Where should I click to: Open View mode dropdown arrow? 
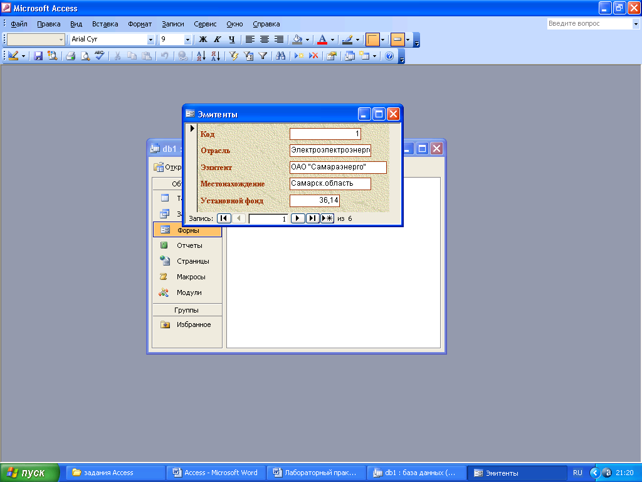click(23, 56)
